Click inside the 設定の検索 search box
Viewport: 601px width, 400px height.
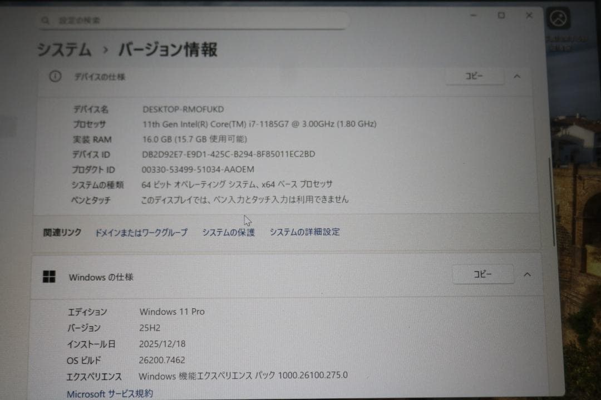tap(195, 20)
